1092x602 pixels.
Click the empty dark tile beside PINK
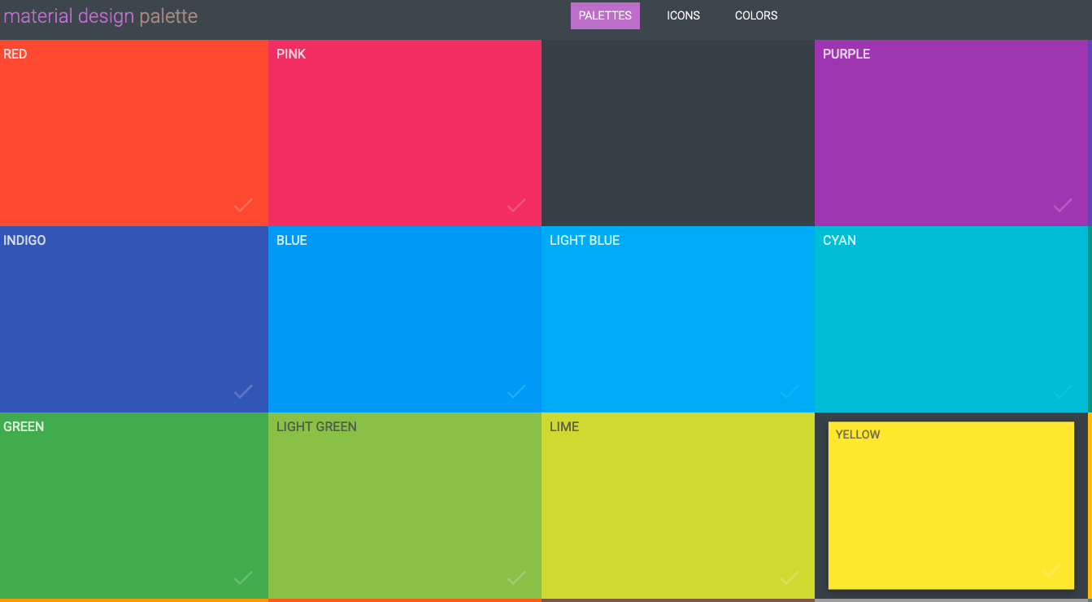[x=677, y=130]
